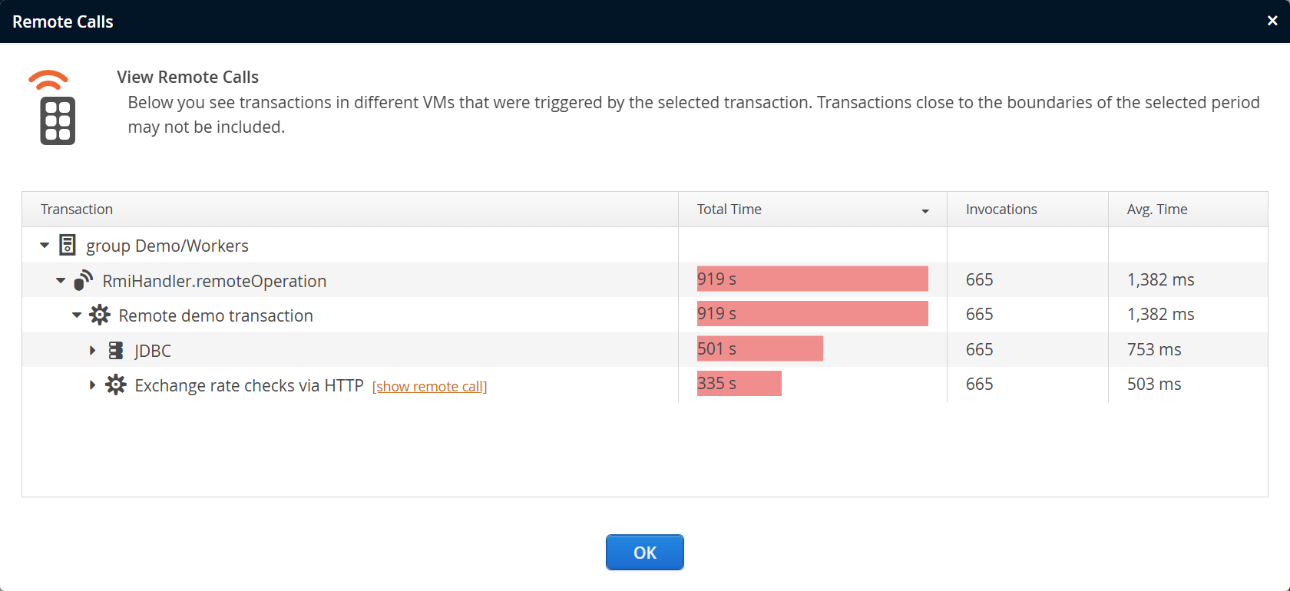Expand the JDBC tree node
The height and width of the screenshot is (591, 1290).
coord(92,351)
